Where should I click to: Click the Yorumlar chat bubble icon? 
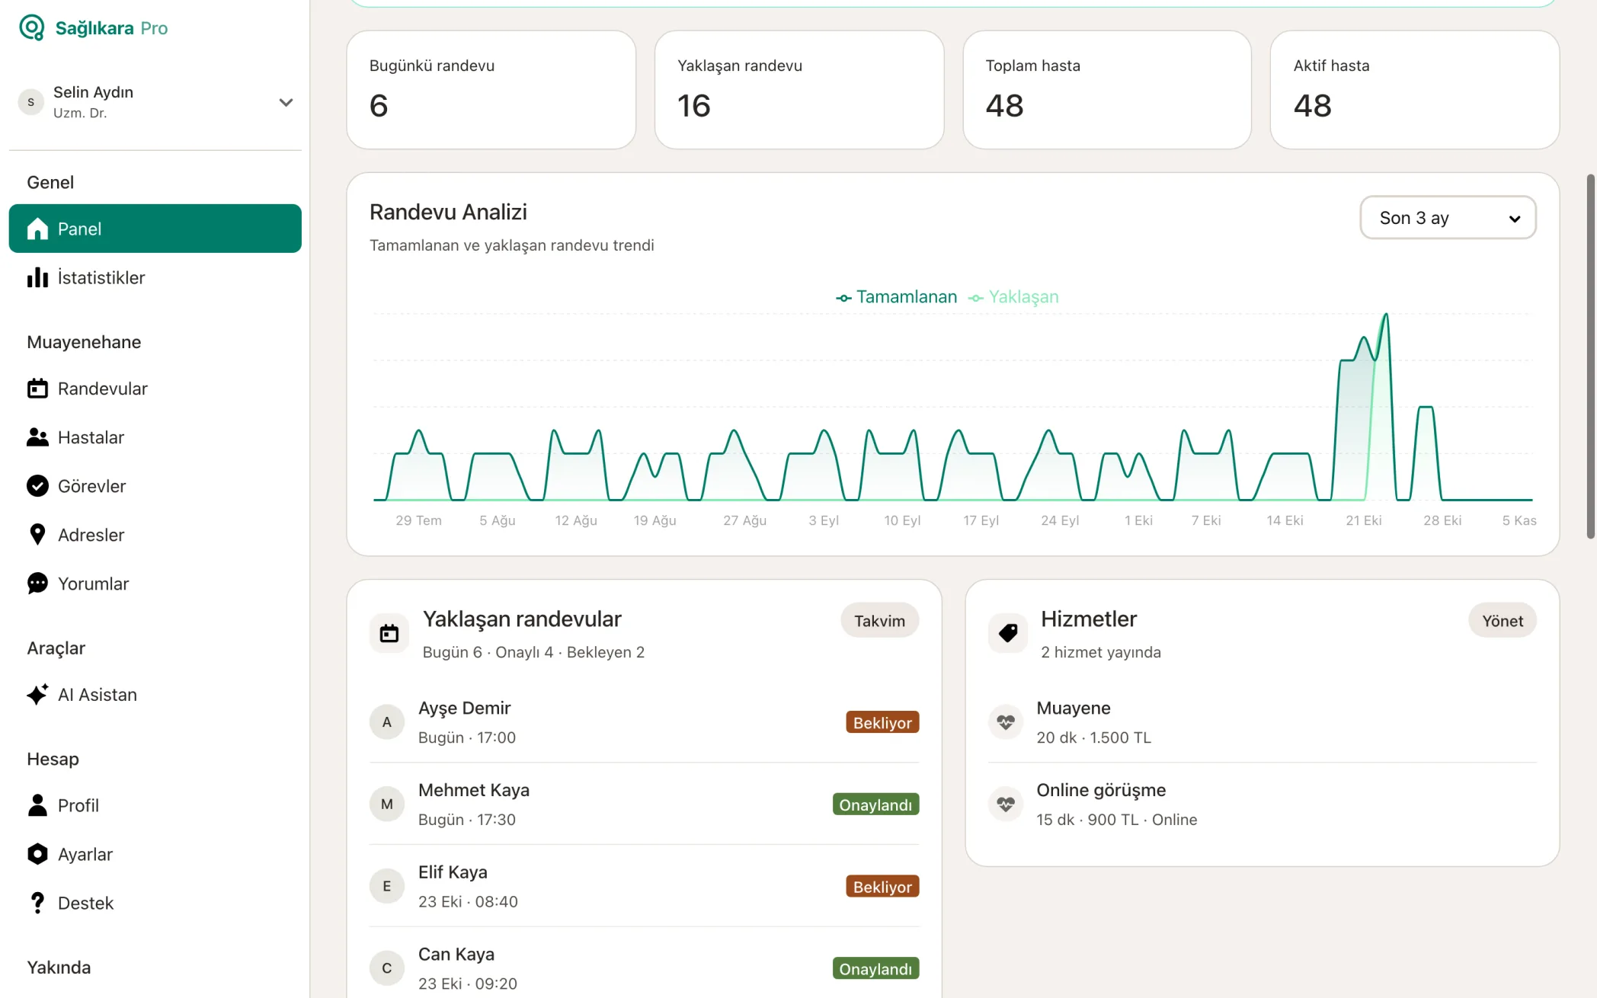coord(37,584)
